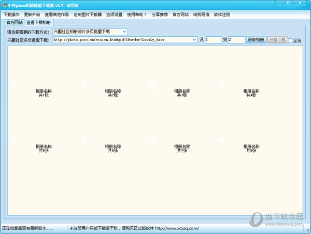311x234 pixels.
Task: Toggle the 全选 checkbox
Action: coord(290,40)
